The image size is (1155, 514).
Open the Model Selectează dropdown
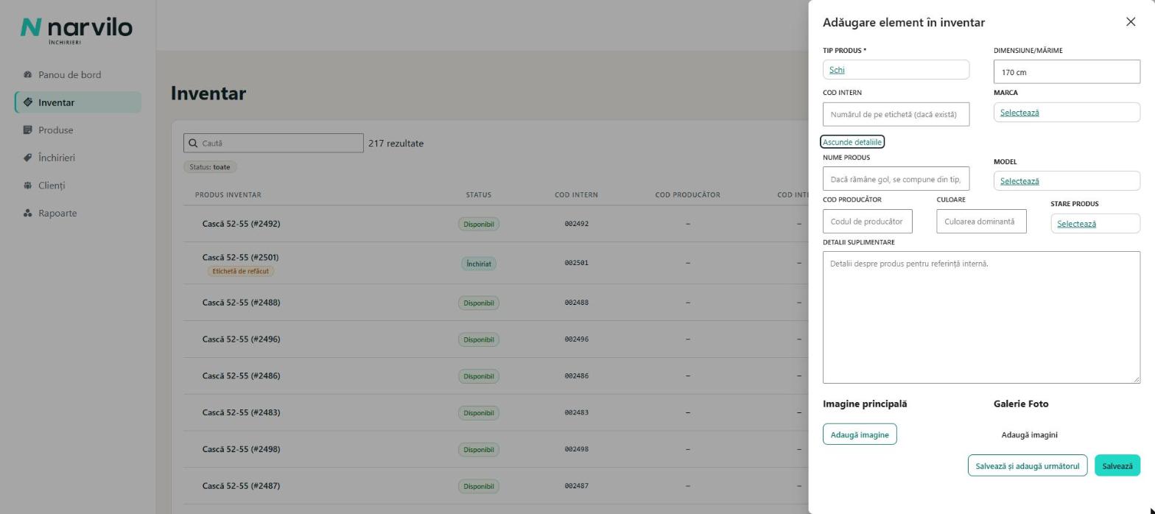[1067, 181]
